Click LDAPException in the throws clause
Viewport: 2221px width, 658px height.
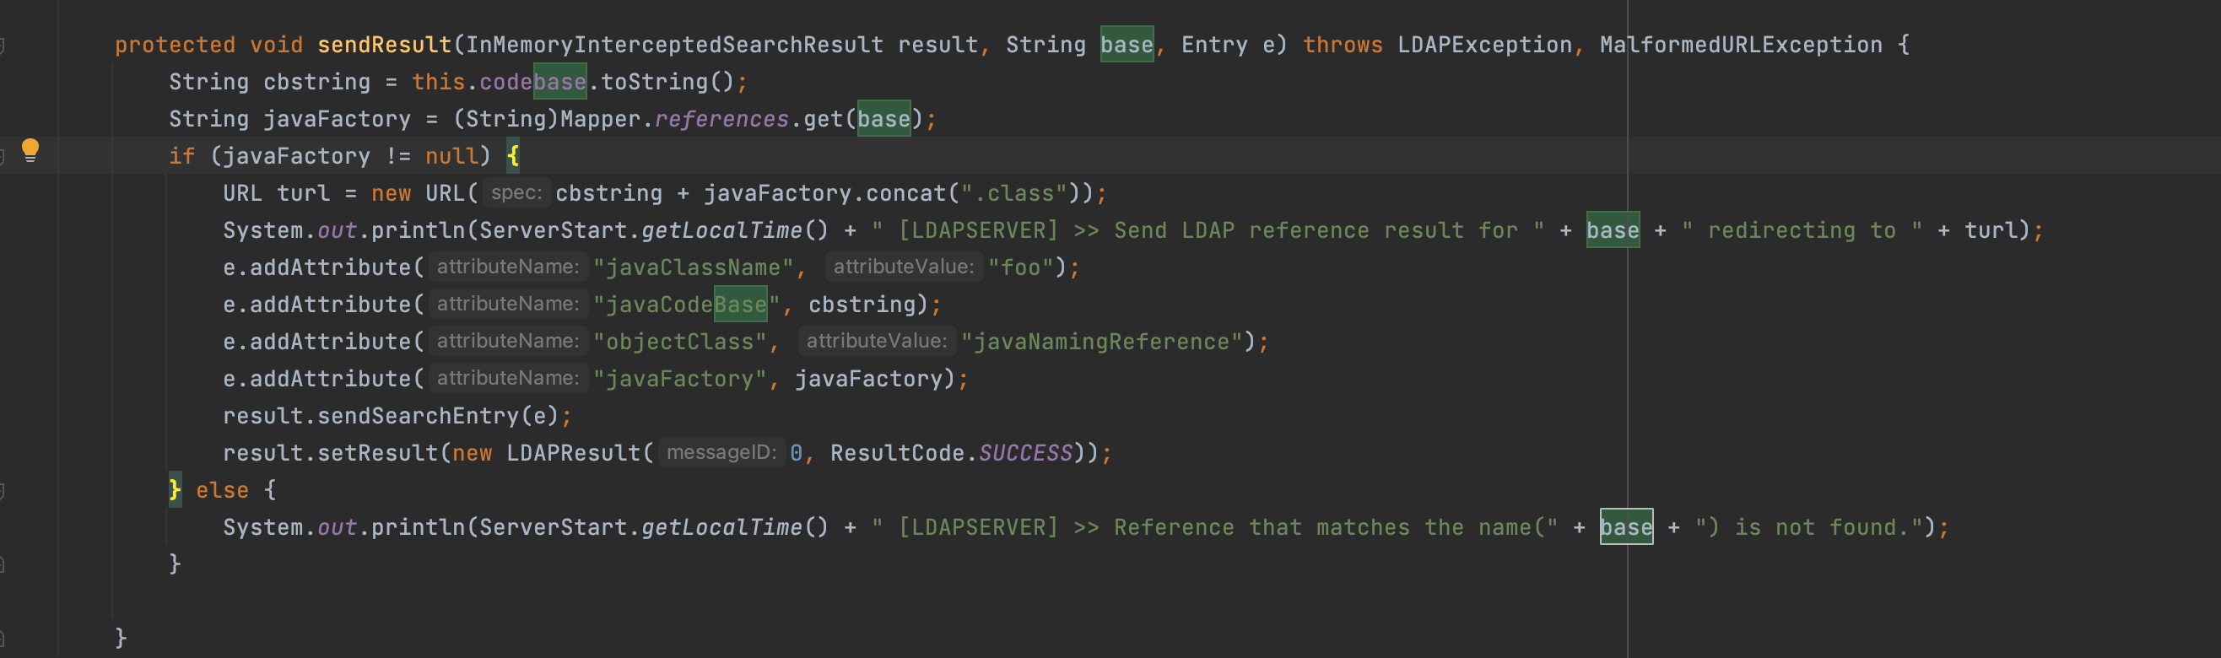tap(1484, 45)
